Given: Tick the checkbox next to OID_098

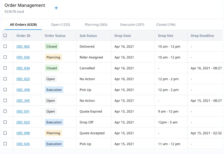Looking at the screenshot, I should (x=5, y=133).
